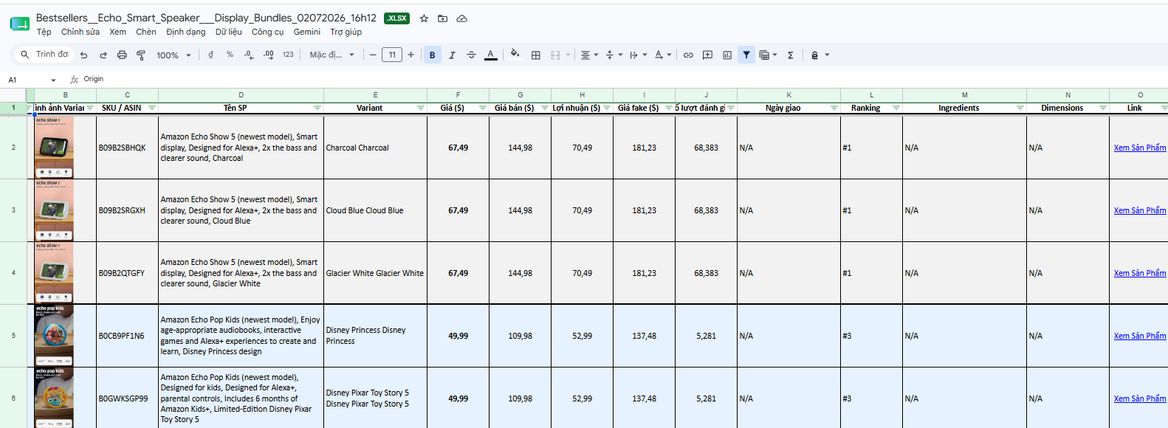
Task: Open the Tên SP column filter
Action: [x=317, y=108]
